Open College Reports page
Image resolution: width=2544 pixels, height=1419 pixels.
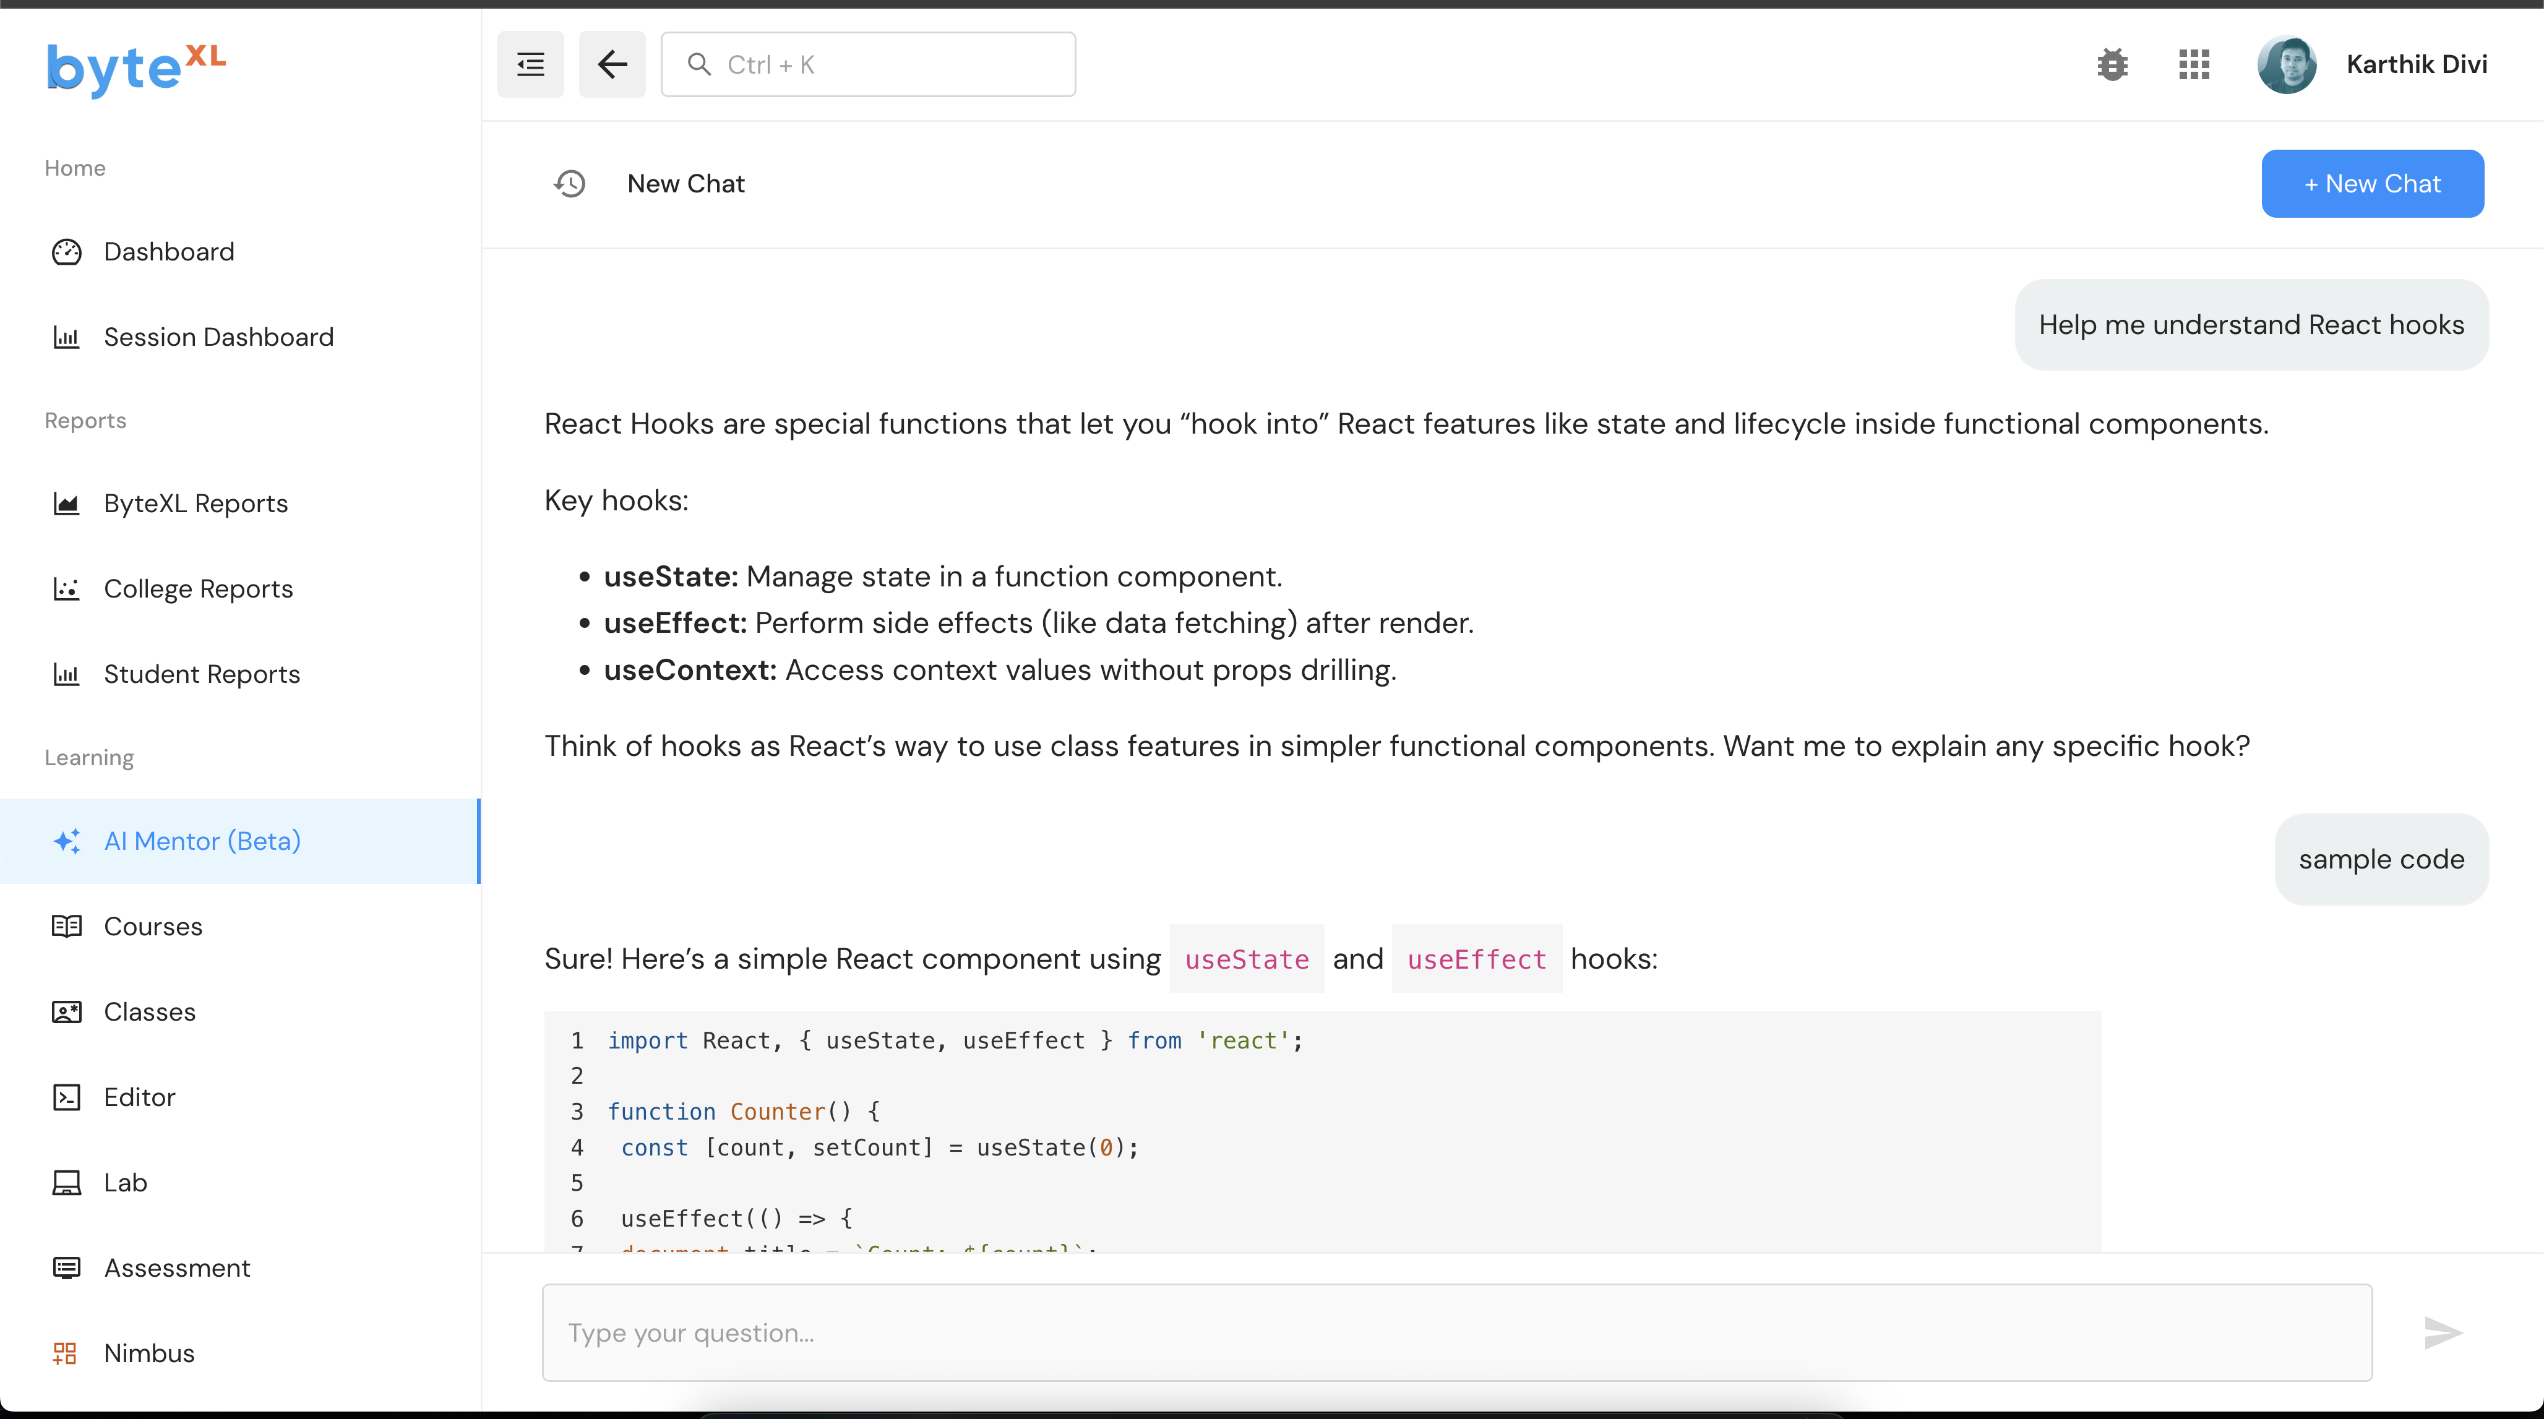(x=199, y=588)
